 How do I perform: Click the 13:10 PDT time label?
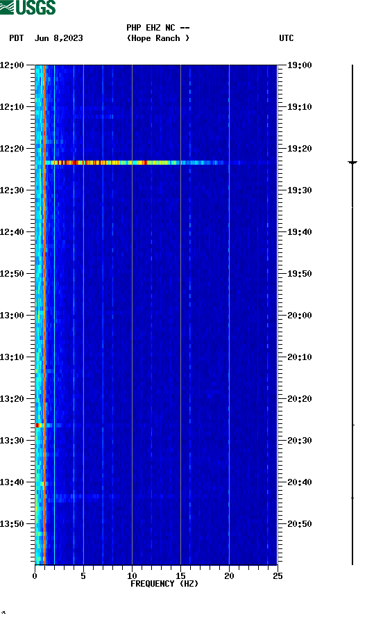click(x=12, y=357)
